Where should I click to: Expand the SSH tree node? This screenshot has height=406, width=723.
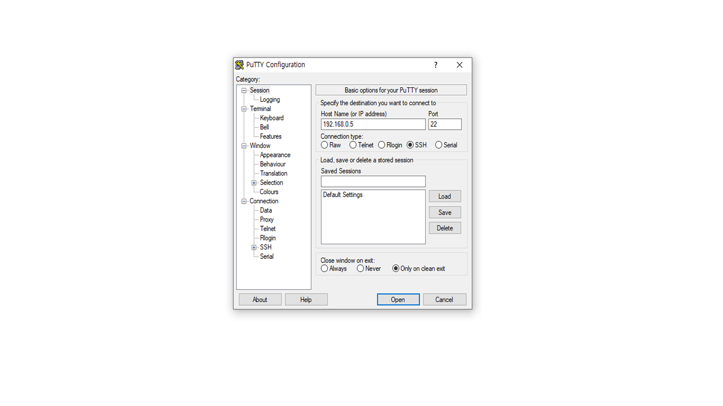click(254, 247)
